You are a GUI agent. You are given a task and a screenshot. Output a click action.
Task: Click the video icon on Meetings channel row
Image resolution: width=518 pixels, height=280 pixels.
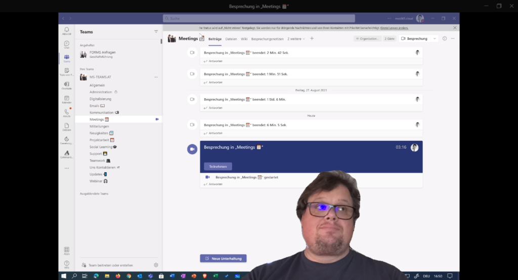(157, 119)
